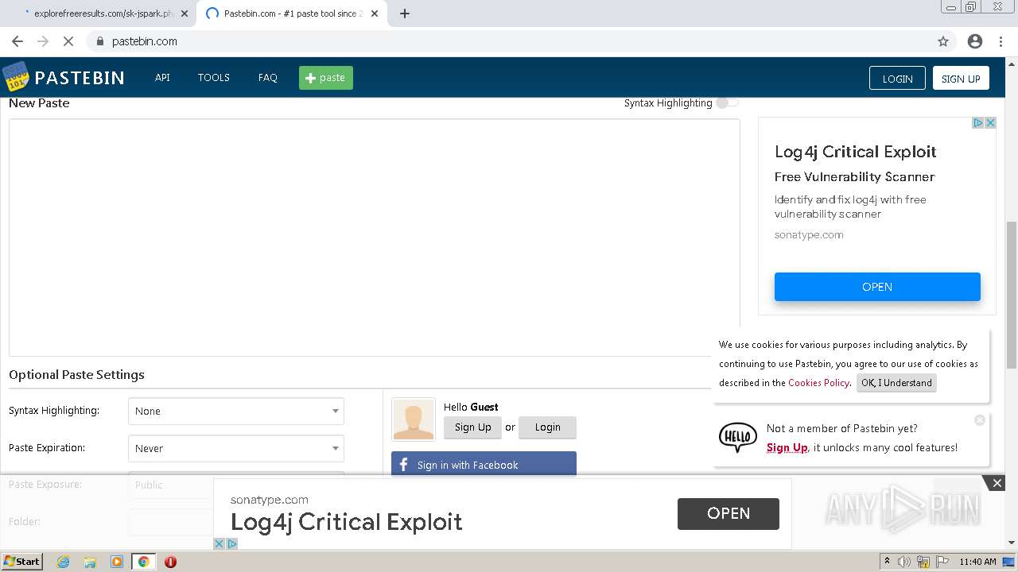Open the Chrome profile avatar icon
The image size is (1018, 572).
click(x=975, y=41)
